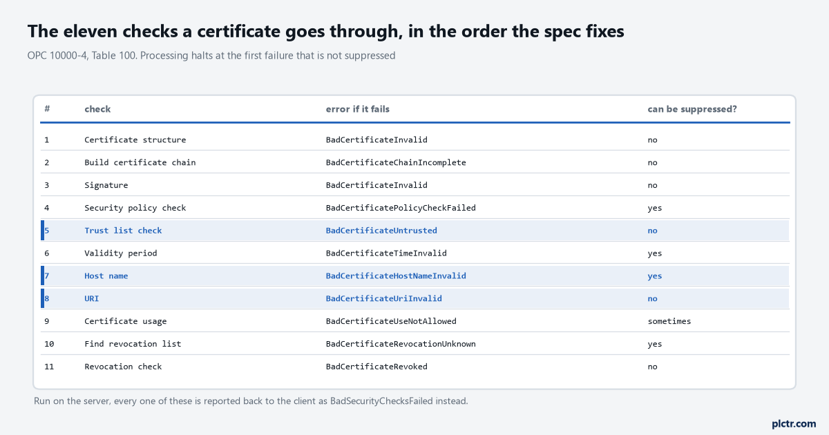Click the 'BadCertificateUntrusted' error cell
Screen dimensions: 829x435
(x=381, y=231)
